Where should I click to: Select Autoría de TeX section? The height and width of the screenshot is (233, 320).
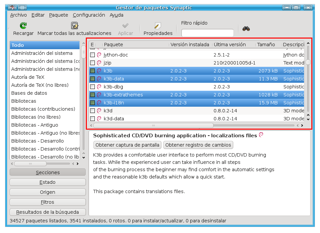click(45, 77)
